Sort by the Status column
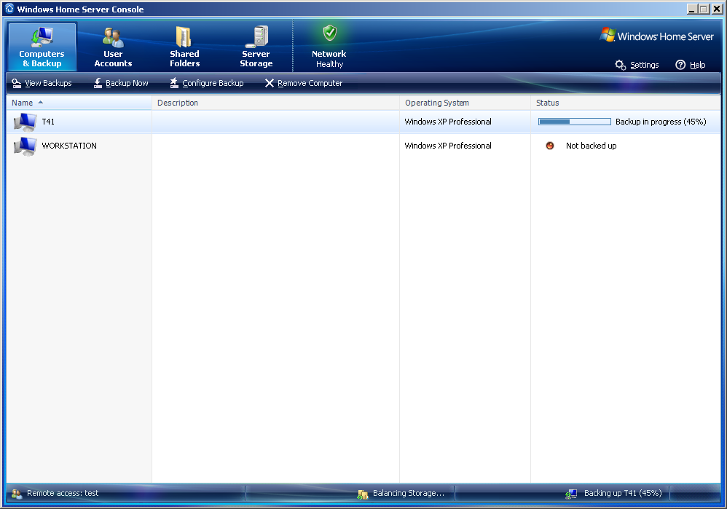The width and height of the screenshot is (727, 509). [x=626, y=103]
